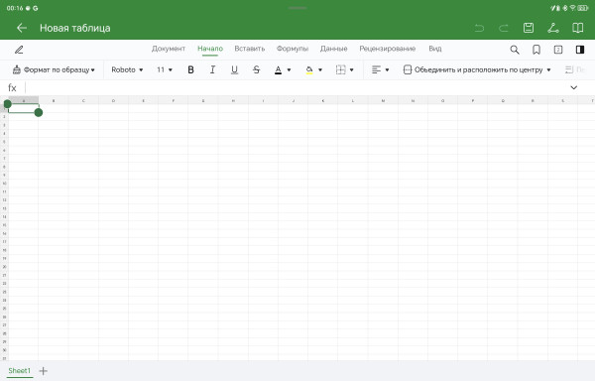Click the Новая таблица title

click(x=75, y=28)
